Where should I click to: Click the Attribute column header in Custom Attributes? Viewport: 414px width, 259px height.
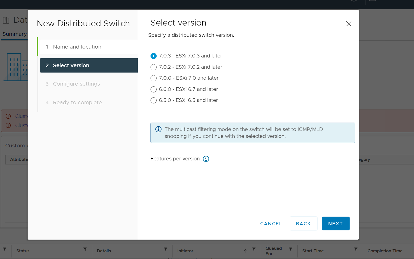pyautogui.click(x=19, y=159)
